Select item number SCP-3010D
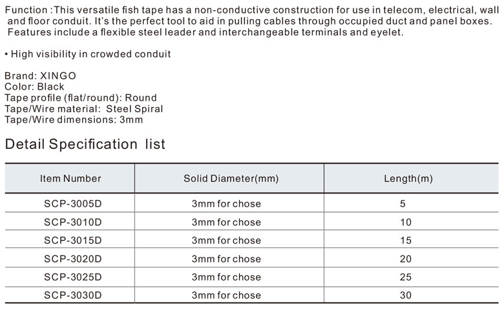The image size is (504, 312). click(x=70, y=222)
